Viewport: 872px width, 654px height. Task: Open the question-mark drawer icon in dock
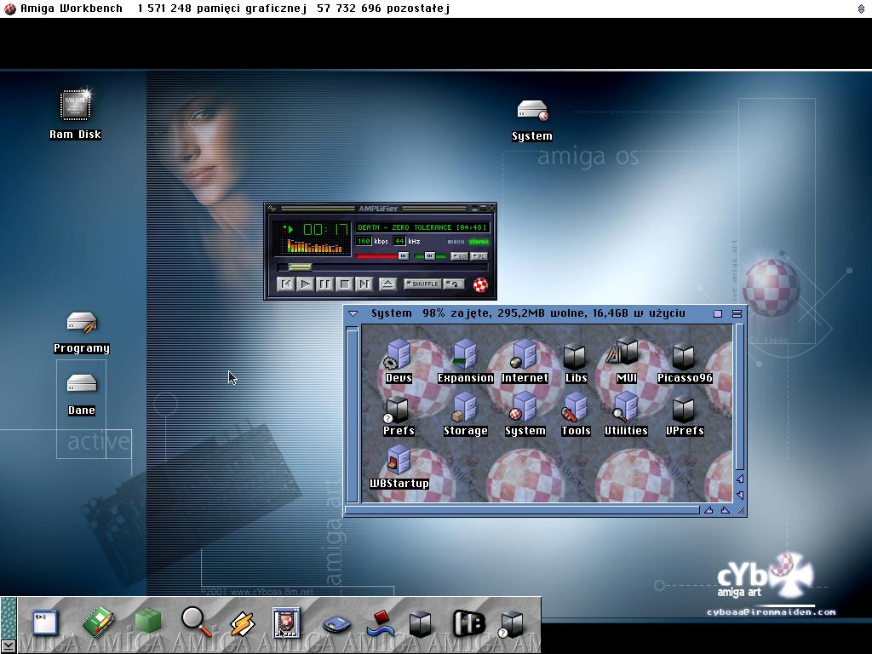click(x=511, y=624)
